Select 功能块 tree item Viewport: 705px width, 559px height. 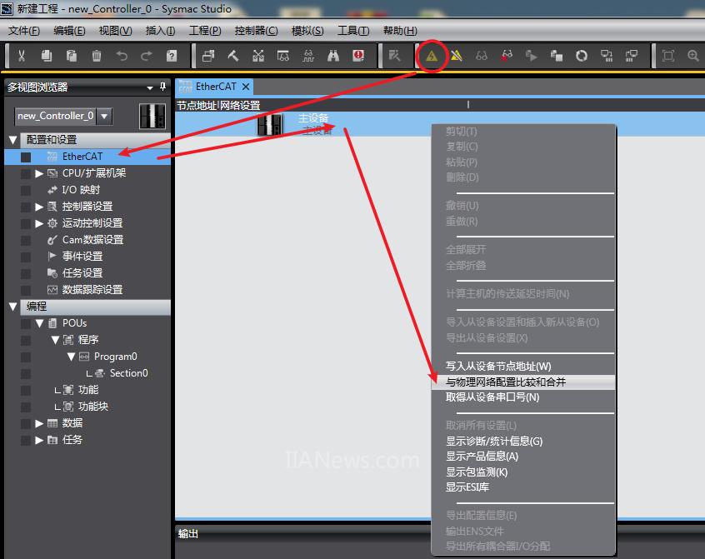93,407
